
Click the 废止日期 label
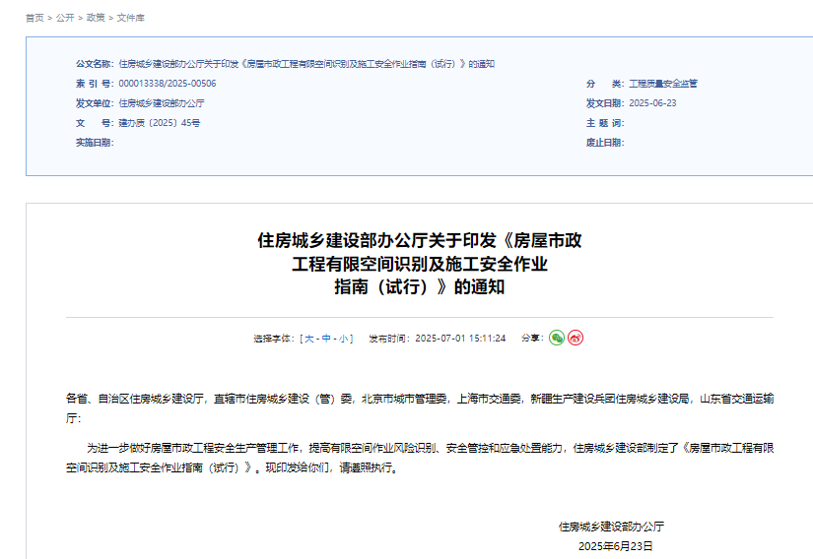(605, 143)
